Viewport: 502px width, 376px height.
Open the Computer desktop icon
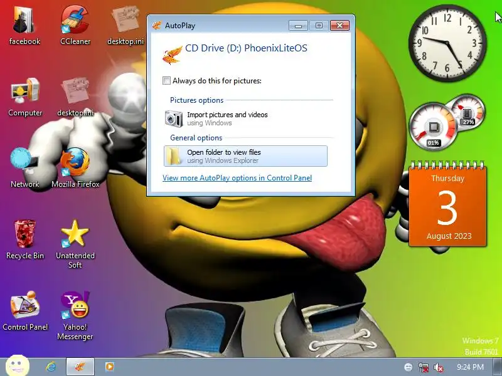click(25, 98)
